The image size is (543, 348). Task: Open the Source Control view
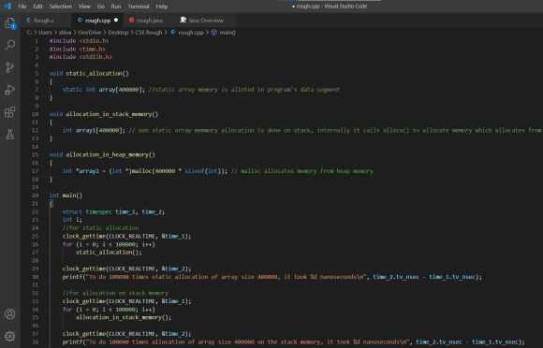coord(10,67)
